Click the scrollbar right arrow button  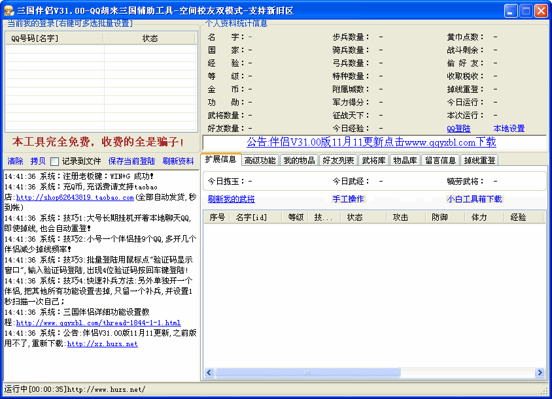pyautogui.click(x=540, y=372)
